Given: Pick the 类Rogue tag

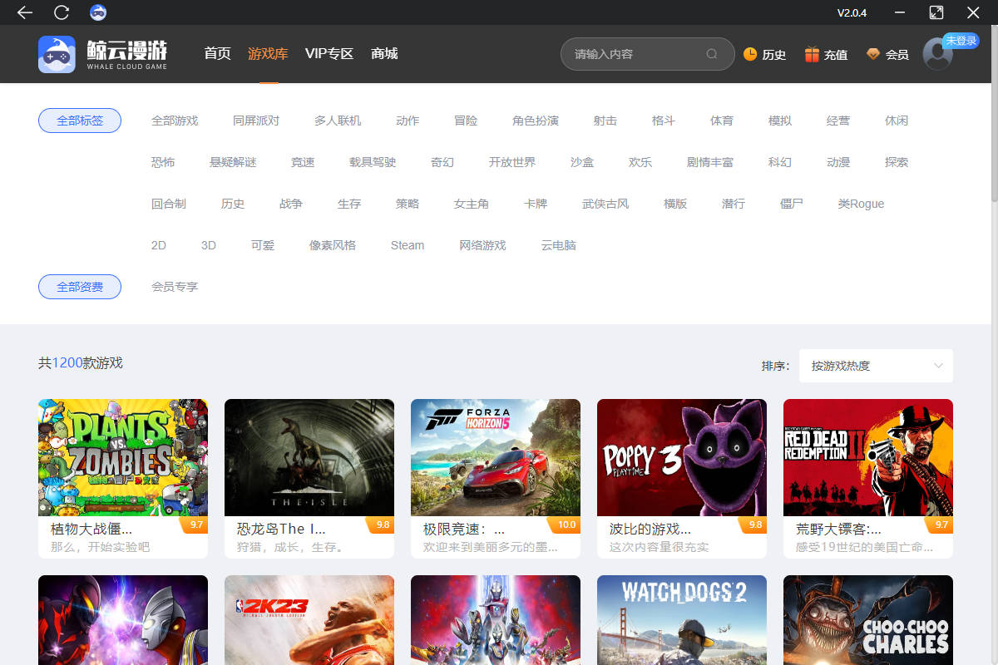Looking at the screenshot, I should pyautogui.click(x=861, y=204).
